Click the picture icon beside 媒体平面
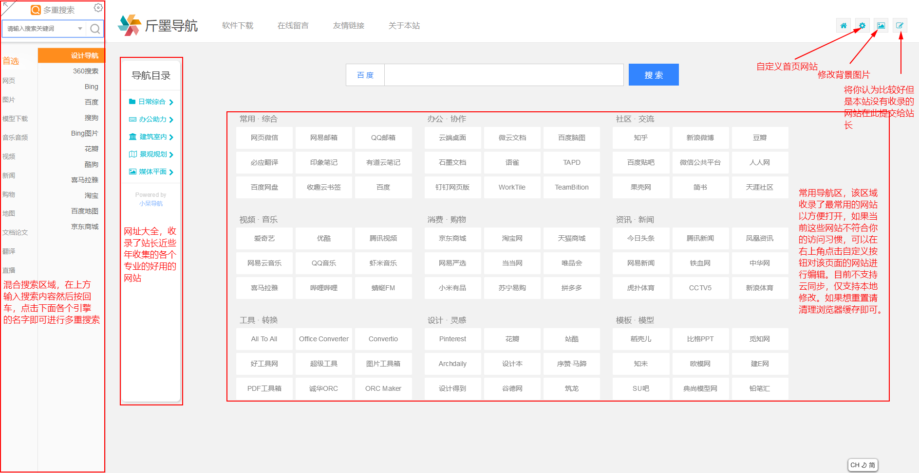 click(132, 172)
